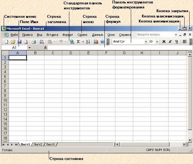Undo the last action
Screen dimensions: 193x164
tap(61, 42)
